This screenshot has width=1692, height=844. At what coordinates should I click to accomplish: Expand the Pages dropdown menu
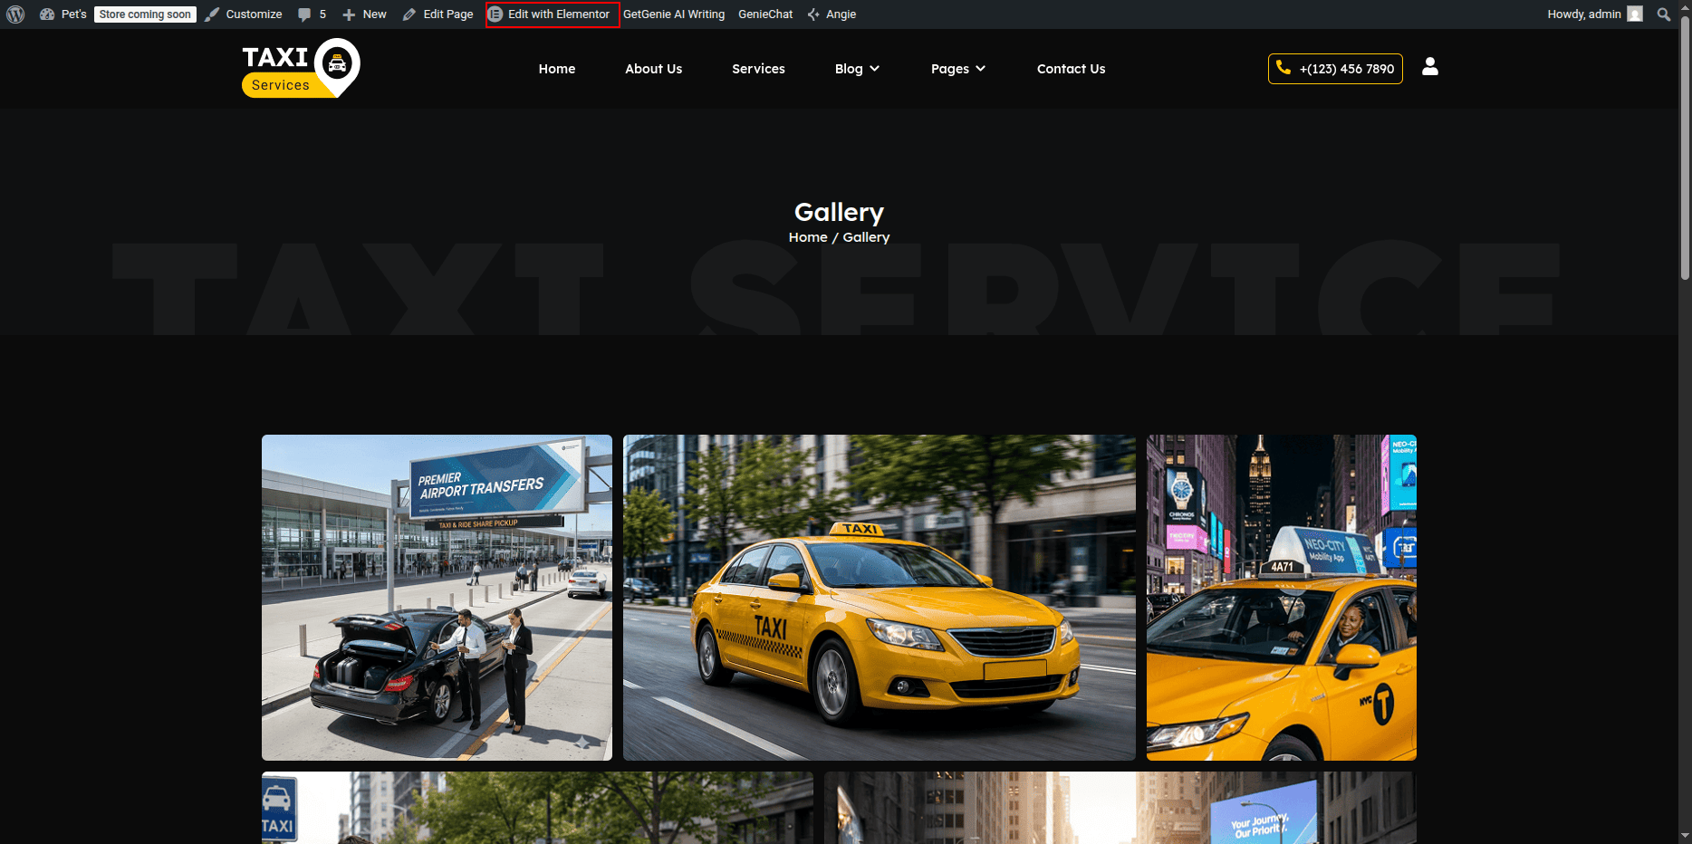[958, 69]
